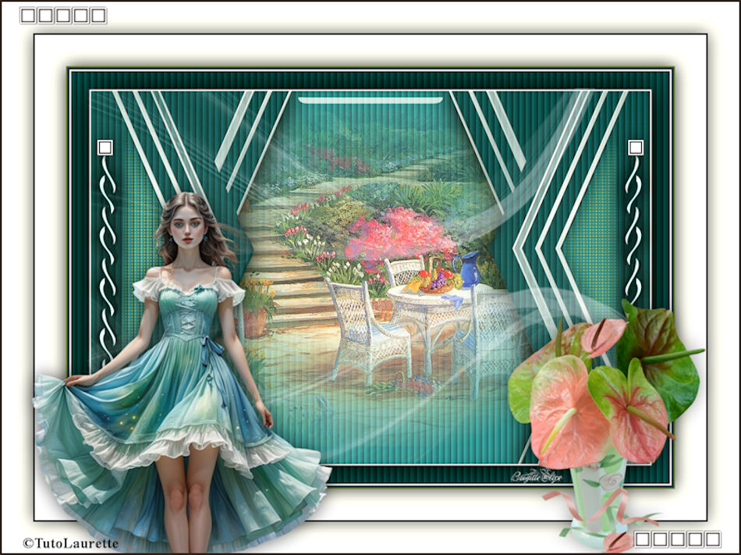Click the blue pitcher on the table
The image size is (741, 555).
tap(470, 269)
